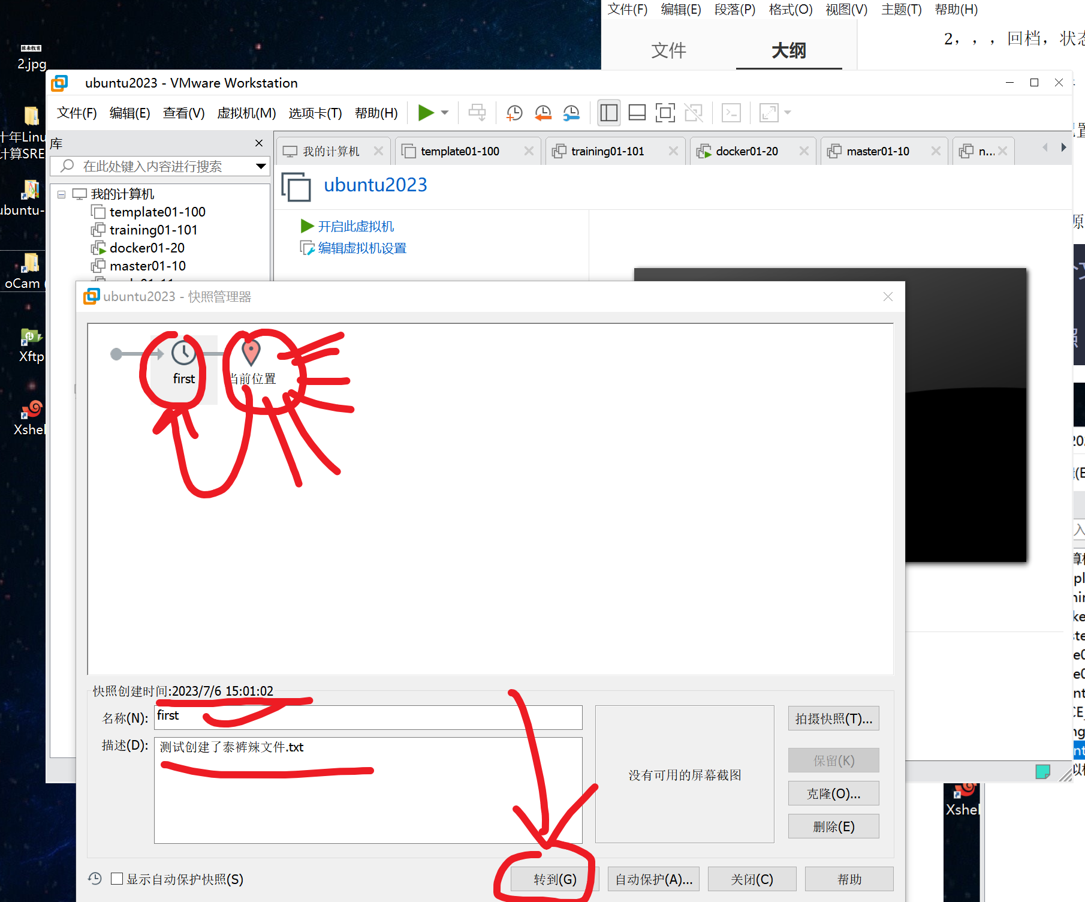Open 主题(T) menu in background editor

901,10
